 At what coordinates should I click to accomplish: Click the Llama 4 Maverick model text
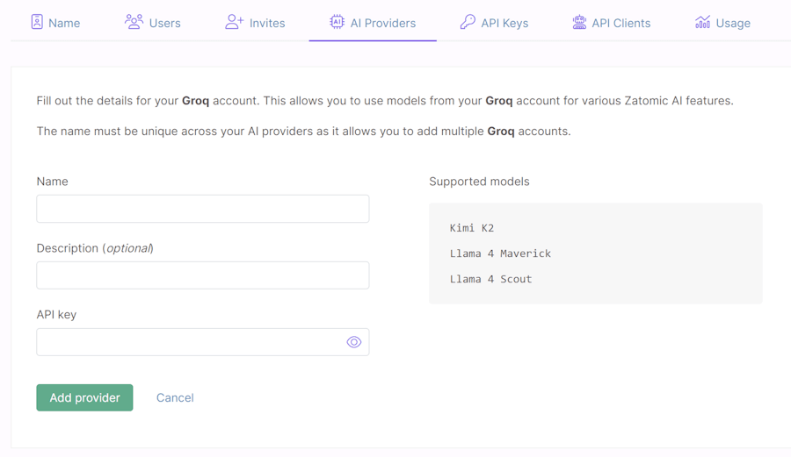tap(500, 253)
